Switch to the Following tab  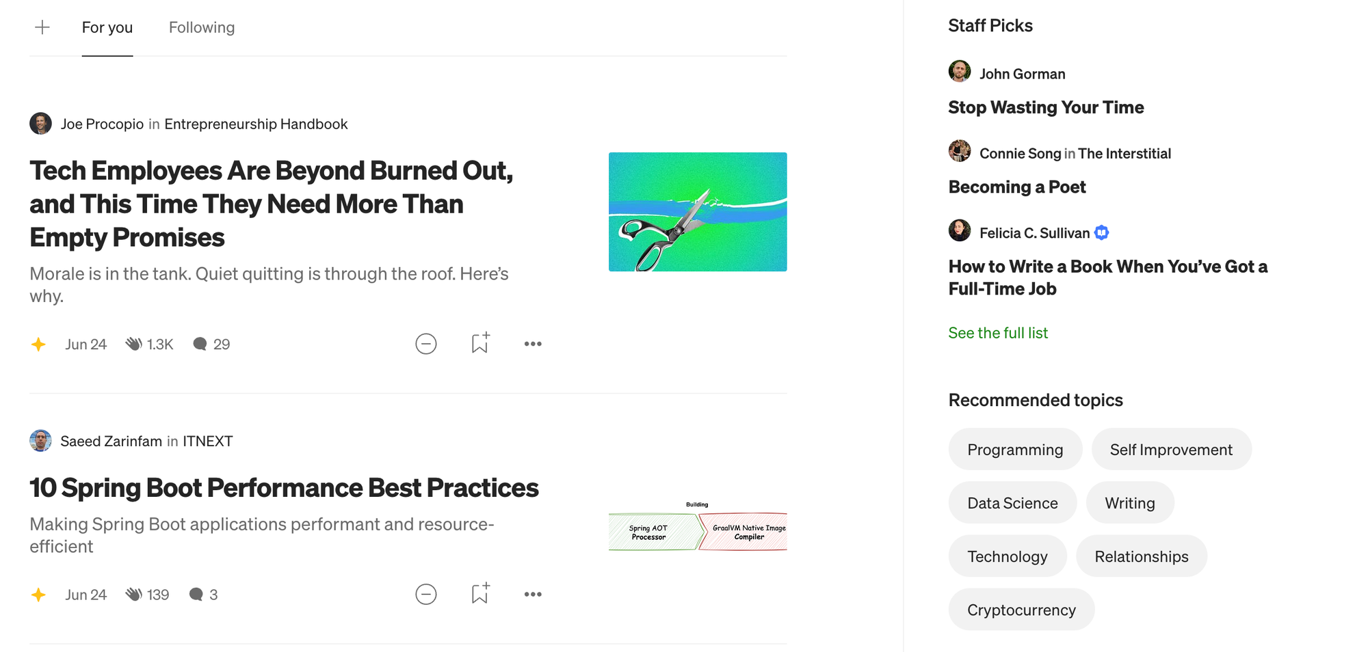201,27
